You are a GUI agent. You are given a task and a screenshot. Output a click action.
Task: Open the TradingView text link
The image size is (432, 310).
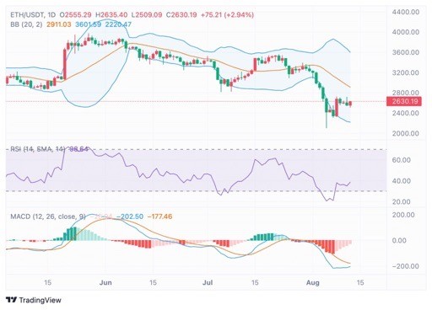(x=40, y=300)
